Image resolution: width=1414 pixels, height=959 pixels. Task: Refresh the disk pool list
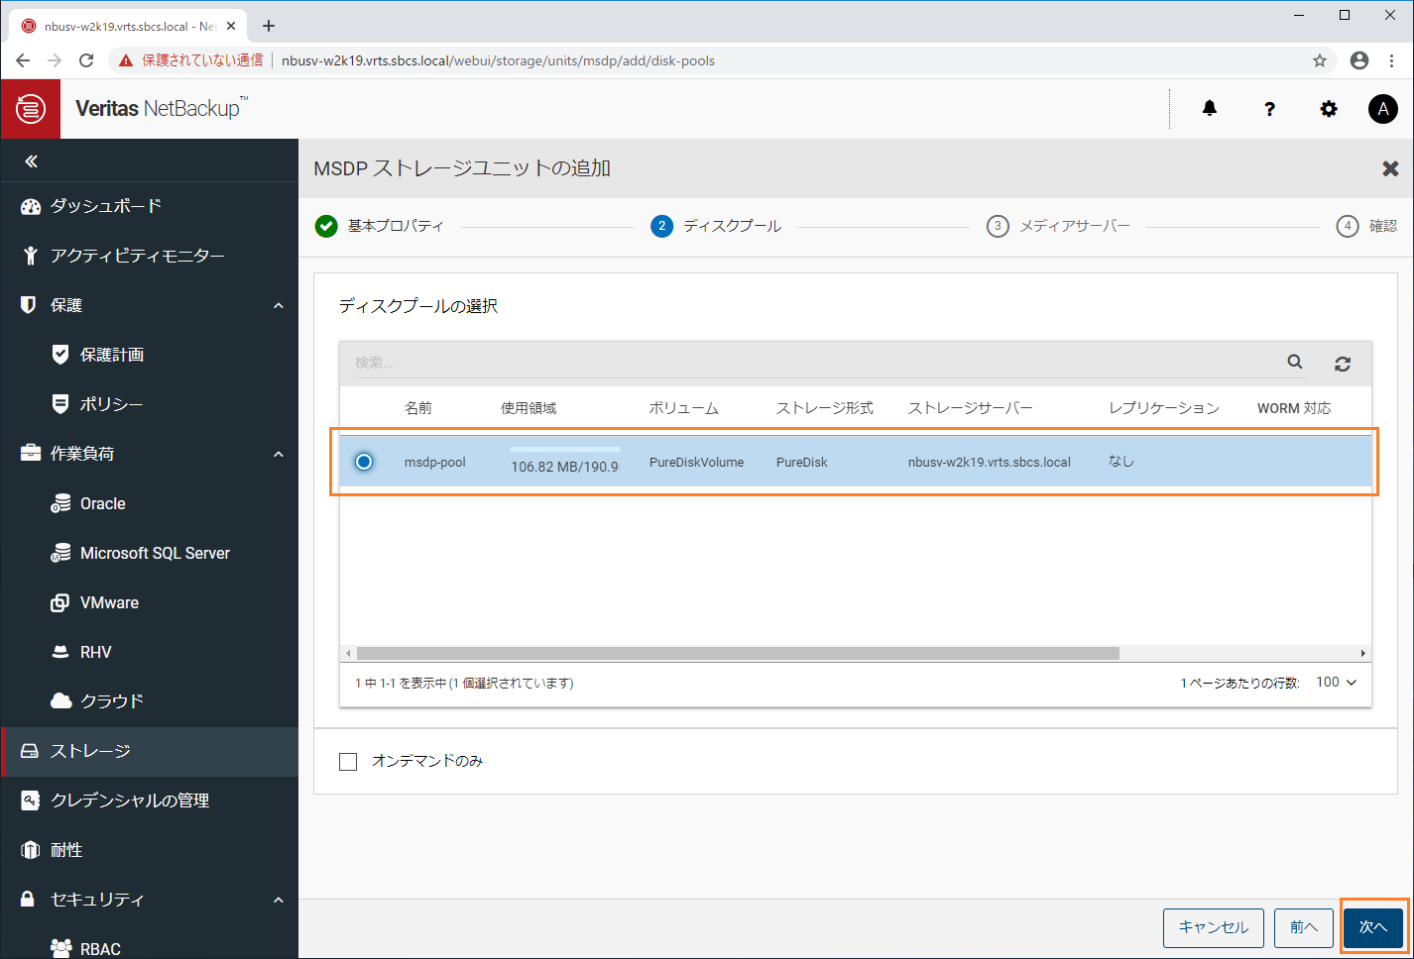(1343, 364)
